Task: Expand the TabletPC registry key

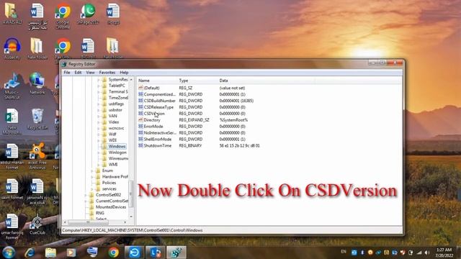Action: click(x=99, y=86)
